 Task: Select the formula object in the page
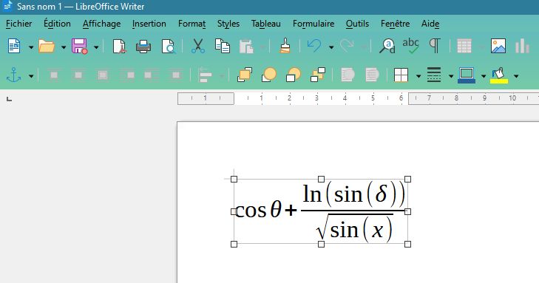pyautogui.click(x=321, y=211)
